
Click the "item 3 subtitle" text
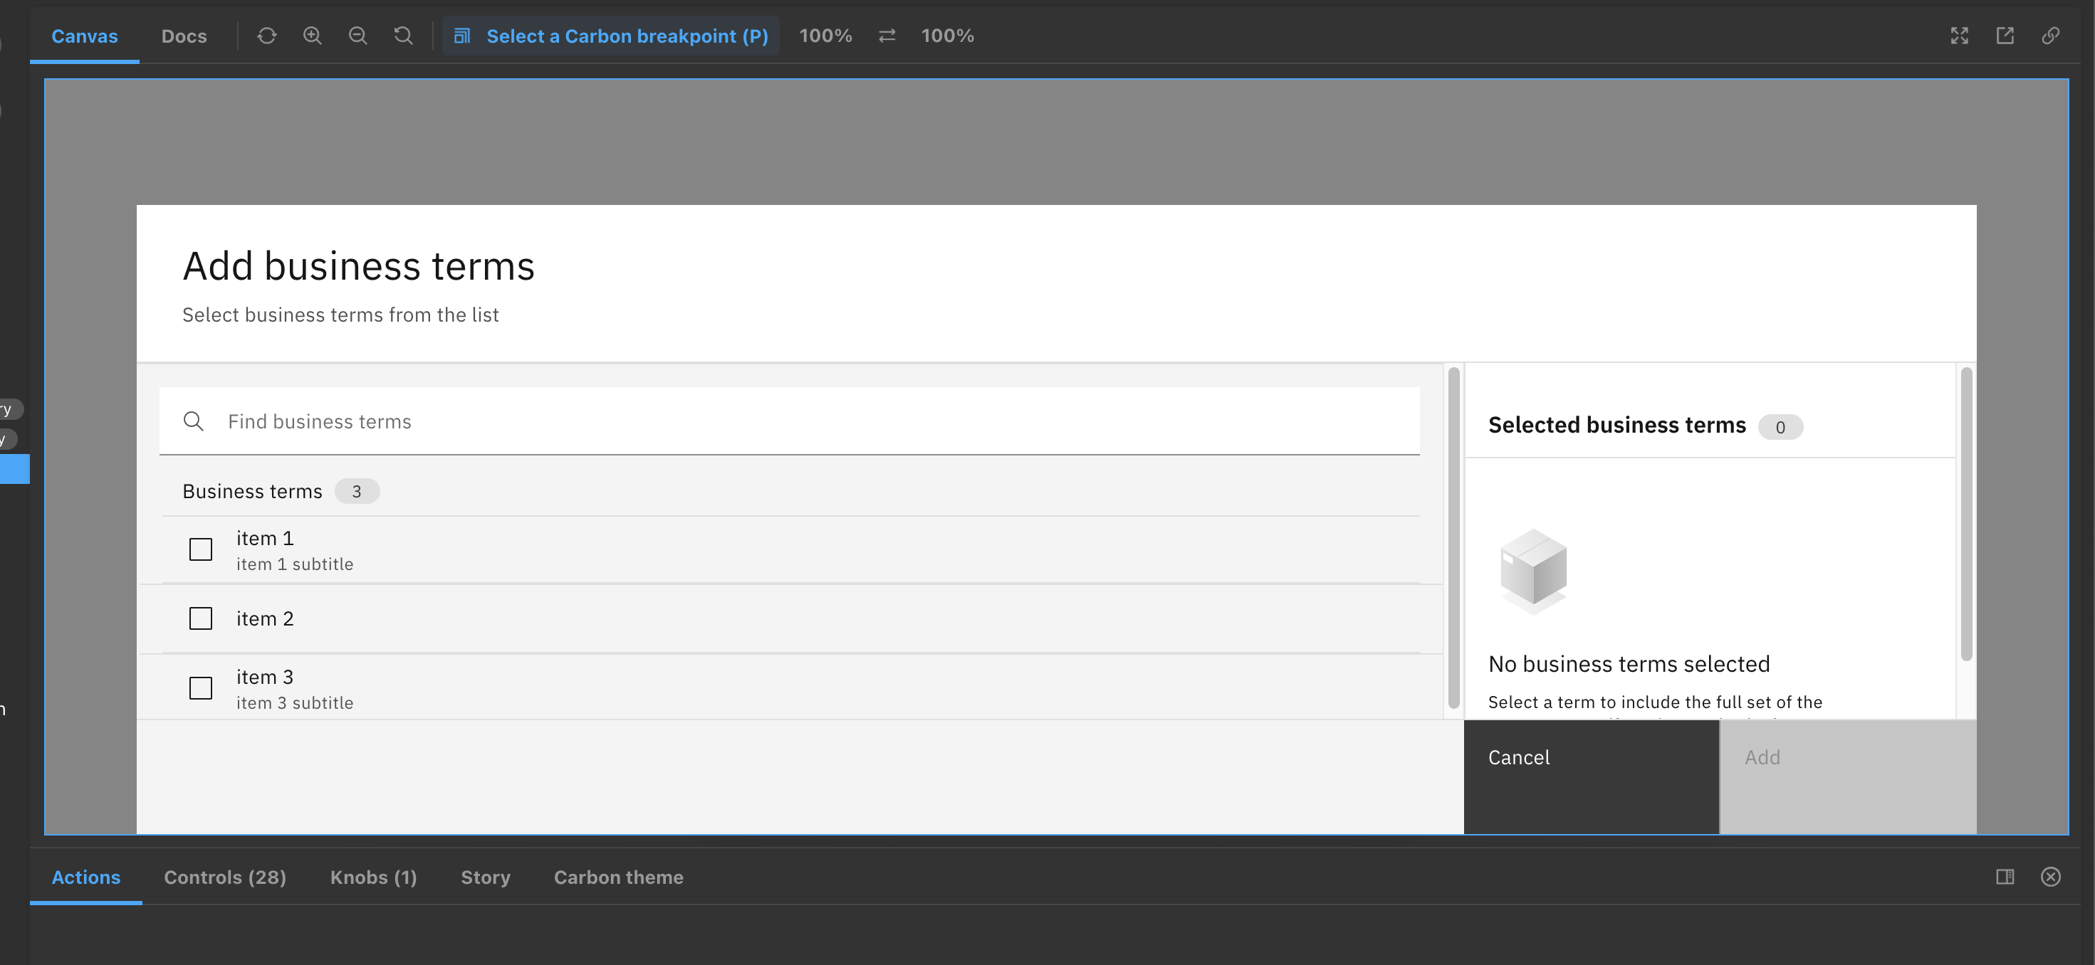click(x=294, y=703)
